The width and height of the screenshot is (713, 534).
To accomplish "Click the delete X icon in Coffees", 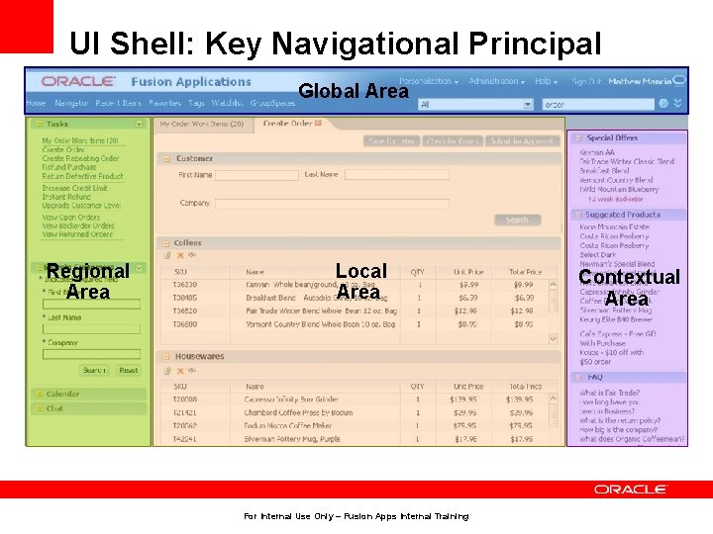I will point(180,255).
